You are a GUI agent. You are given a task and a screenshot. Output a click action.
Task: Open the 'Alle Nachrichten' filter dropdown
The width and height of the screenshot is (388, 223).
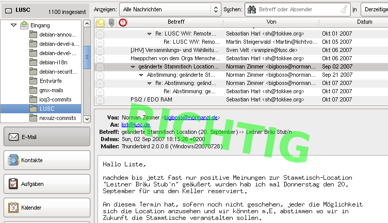point(170,9)
